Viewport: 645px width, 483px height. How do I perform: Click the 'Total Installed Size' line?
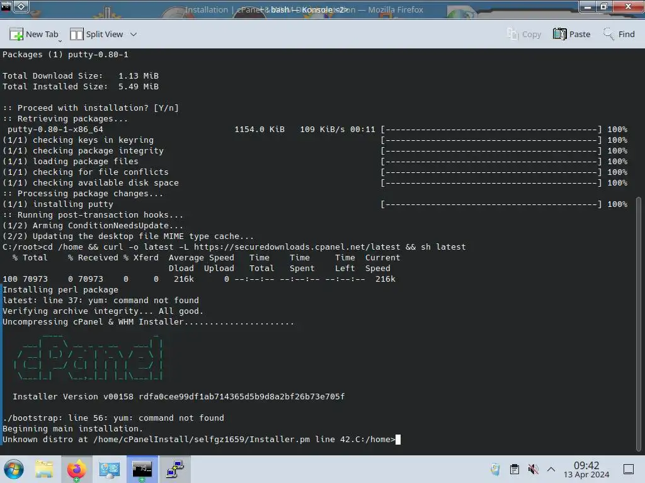(81, 87)
